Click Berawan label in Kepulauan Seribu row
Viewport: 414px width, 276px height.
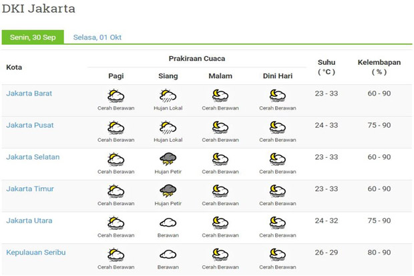[168, 267]
